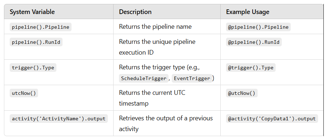The height and width of the screenshot is (139, 327).
Task: Click the utcNow() system variable code
Action: pyautogui.click(x=24, y=93)
